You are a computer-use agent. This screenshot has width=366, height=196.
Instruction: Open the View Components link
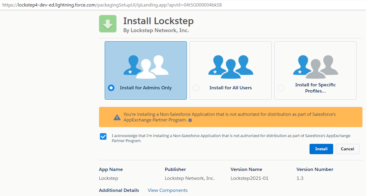(168, 190)
